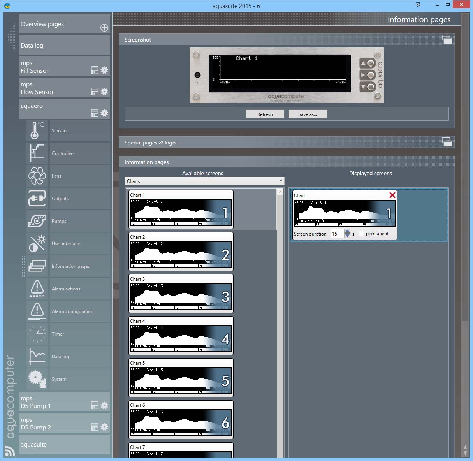Open the Controllers icon
473x461 pixels.
click(x=37, y=153)
